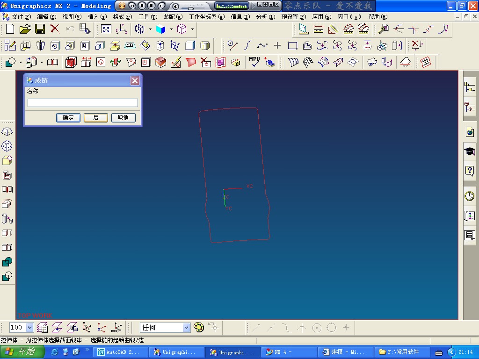479x359 pixels.
Task: Switch to NX 4 taskbar item
Action: (289, 352)
